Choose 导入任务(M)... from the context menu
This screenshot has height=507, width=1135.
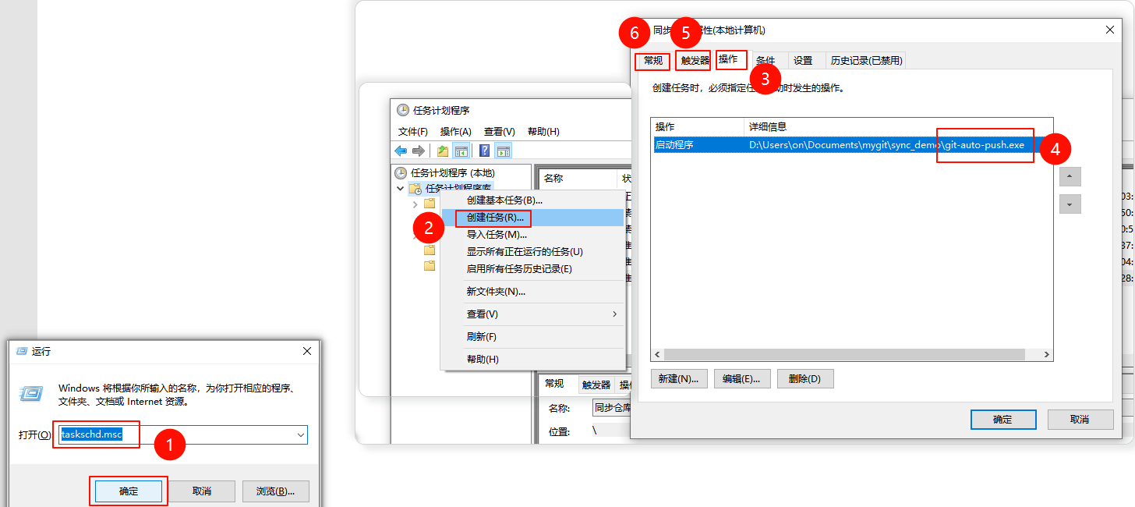[x=533, y=235]
